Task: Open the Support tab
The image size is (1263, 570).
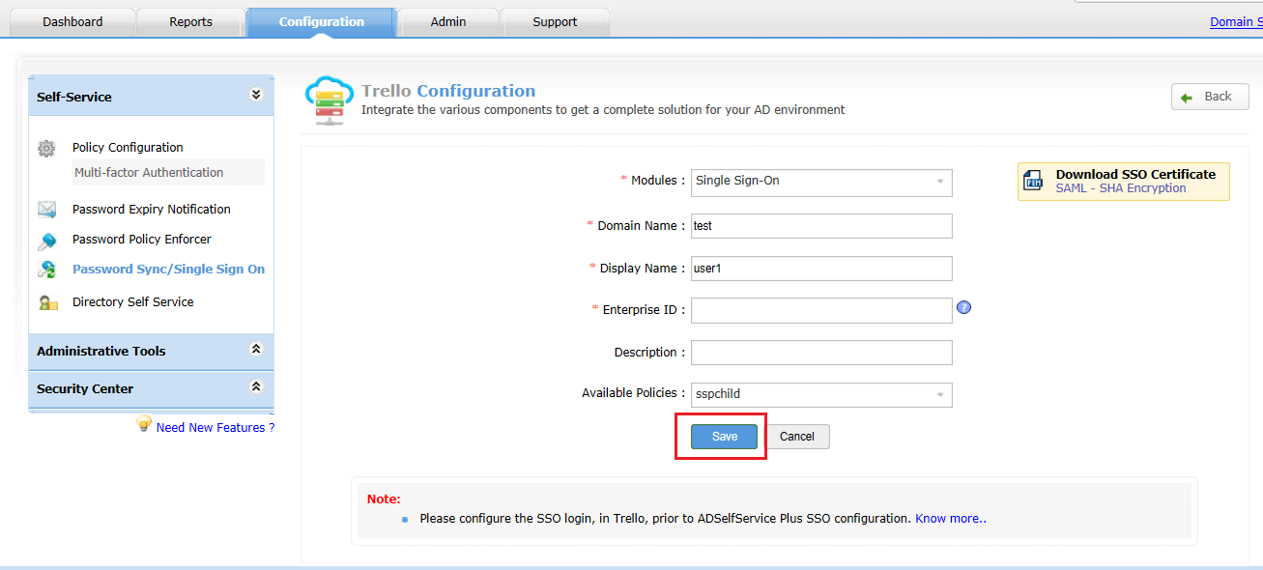Action: (555, 22)
